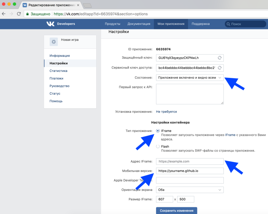Close the Редактирование приложения browser tab
This screenshot has height=214, width=268.
click(x=78, y=5)
